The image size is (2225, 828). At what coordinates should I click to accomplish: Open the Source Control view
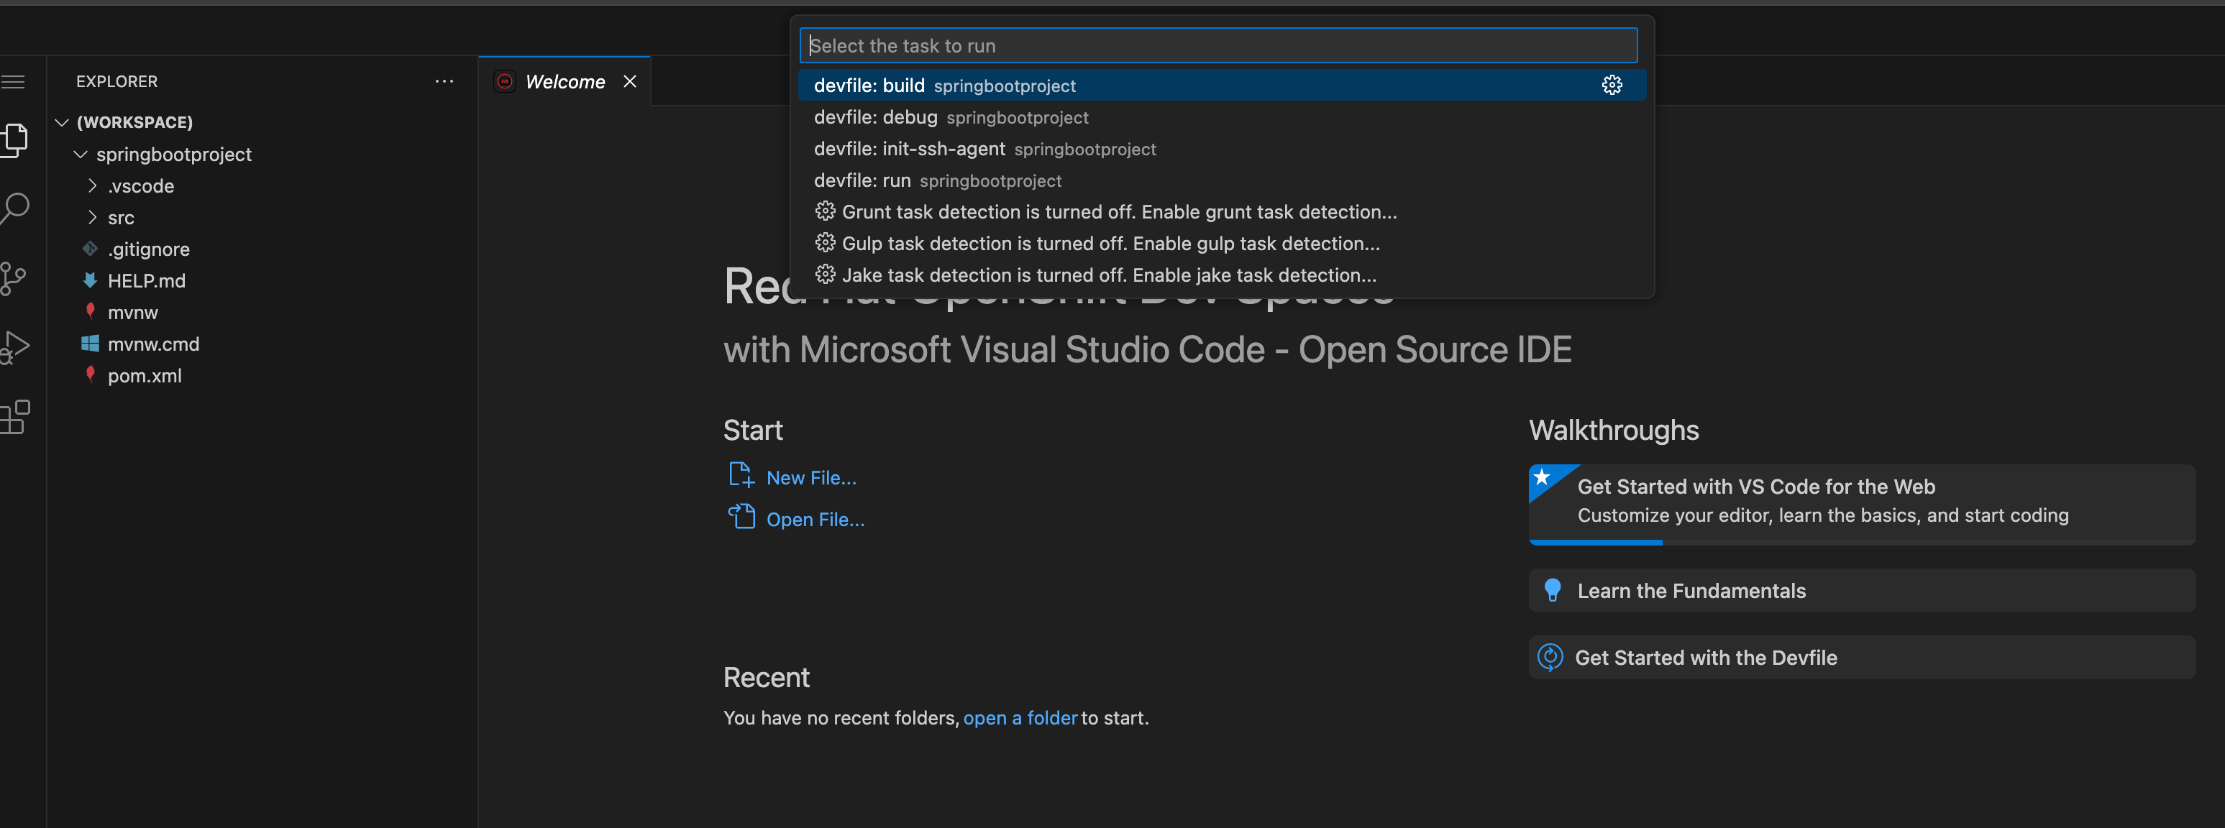click(12, 279)
